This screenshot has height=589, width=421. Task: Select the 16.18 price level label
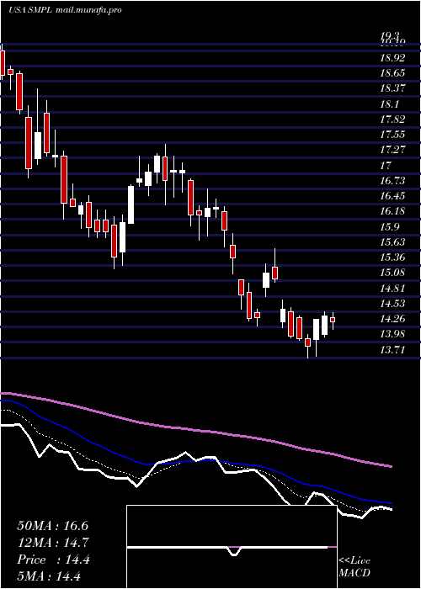(x=393, y=210)
